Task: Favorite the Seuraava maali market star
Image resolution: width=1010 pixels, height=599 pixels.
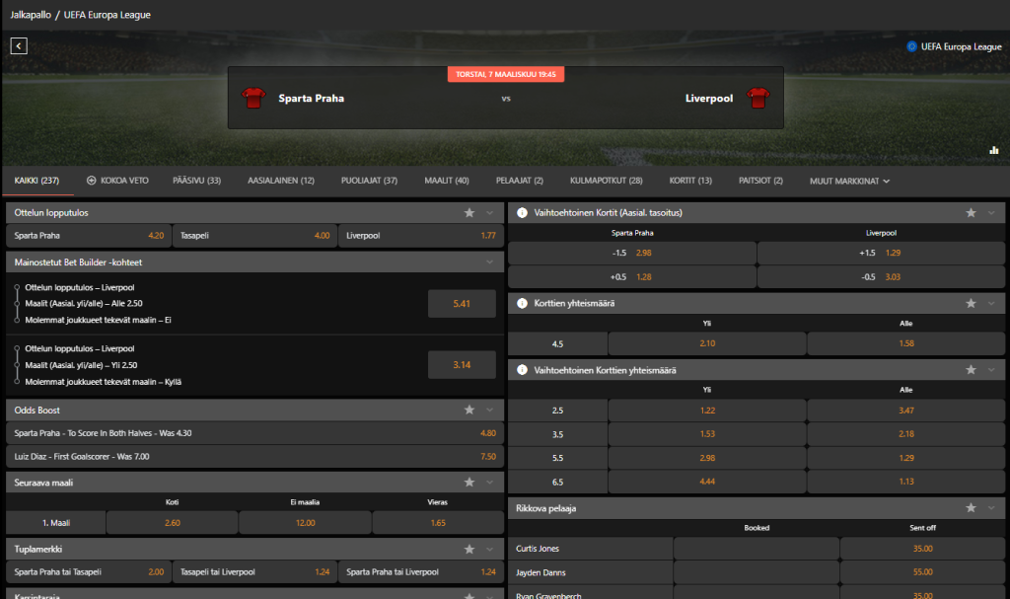Action: pos(469,483)
